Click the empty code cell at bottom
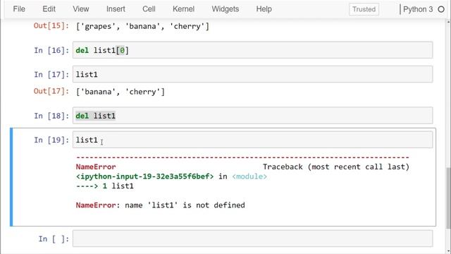 (x=252, y=238)
